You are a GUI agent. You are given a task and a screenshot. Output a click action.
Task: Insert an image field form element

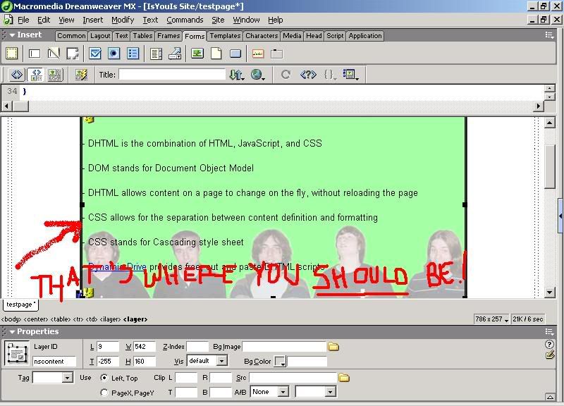click(x=197, y=54)
